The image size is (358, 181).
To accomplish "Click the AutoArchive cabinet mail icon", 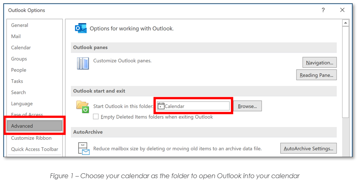I will [x=84, y=148].
